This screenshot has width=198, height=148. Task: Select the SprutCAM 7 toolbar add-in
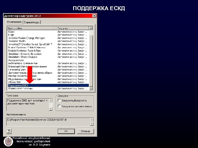coord(48,44)
